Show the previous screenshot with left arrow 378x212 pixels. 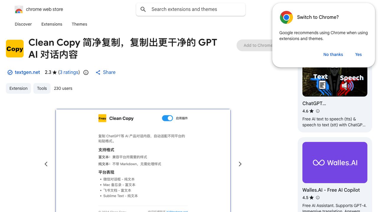point(46,164)
